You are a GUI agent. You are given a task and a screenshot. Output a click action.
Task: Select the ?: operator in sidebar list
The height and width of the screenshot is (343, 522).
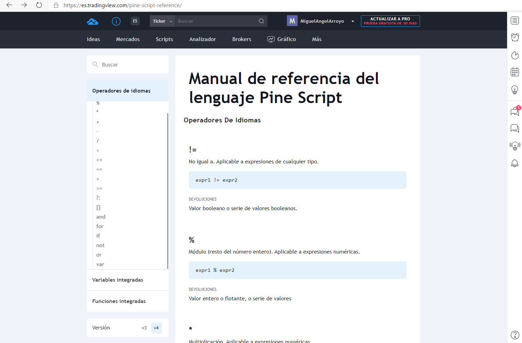click(x=98, y=198)
